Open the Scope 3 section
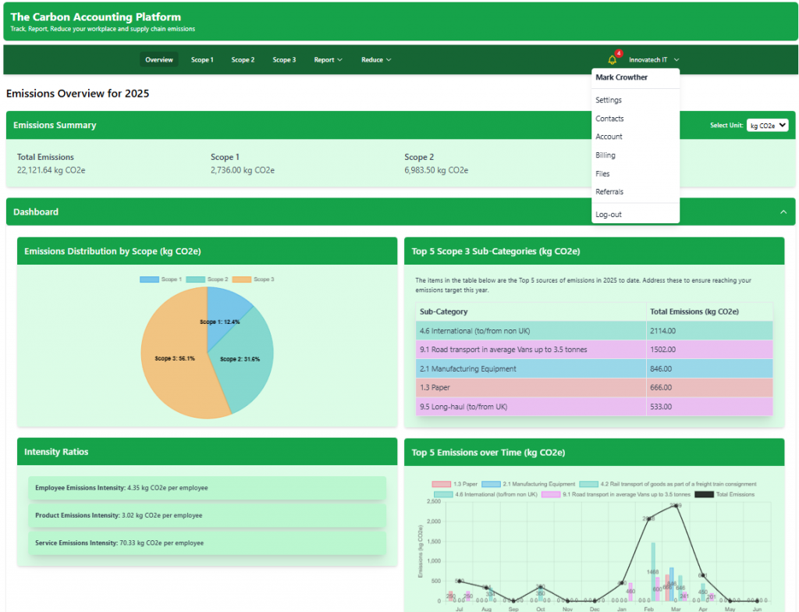Image resolution: width=799 pixels, height=612 pixels. coord(284,59)
